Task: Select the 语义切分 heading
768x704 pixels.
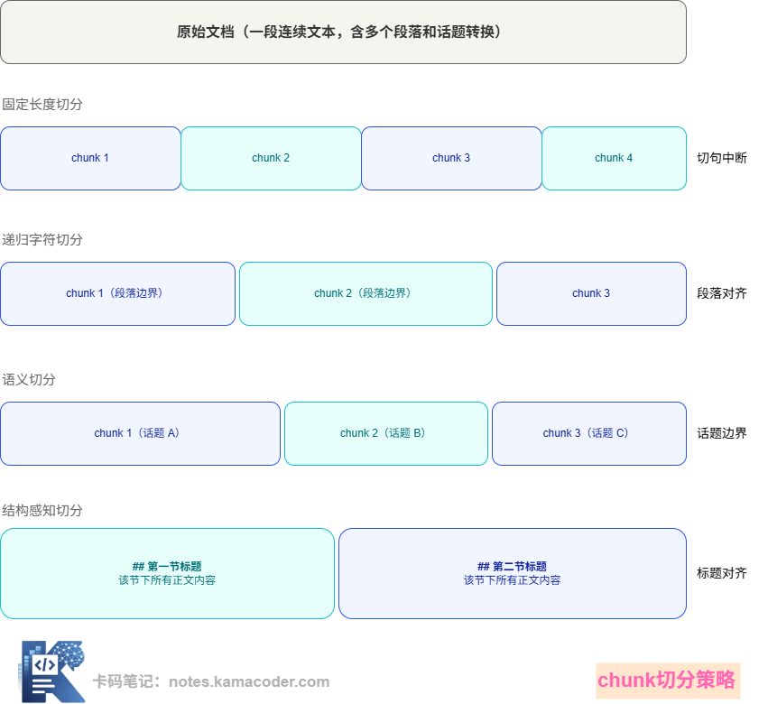Action: pos(28,380)
